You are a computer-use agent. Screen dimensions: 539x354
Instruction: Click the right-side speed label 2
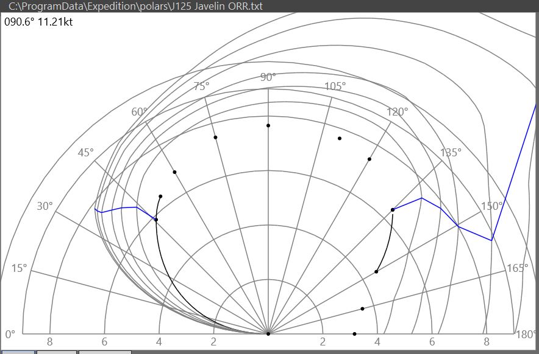pyautogui.click(x=323, y=342)
